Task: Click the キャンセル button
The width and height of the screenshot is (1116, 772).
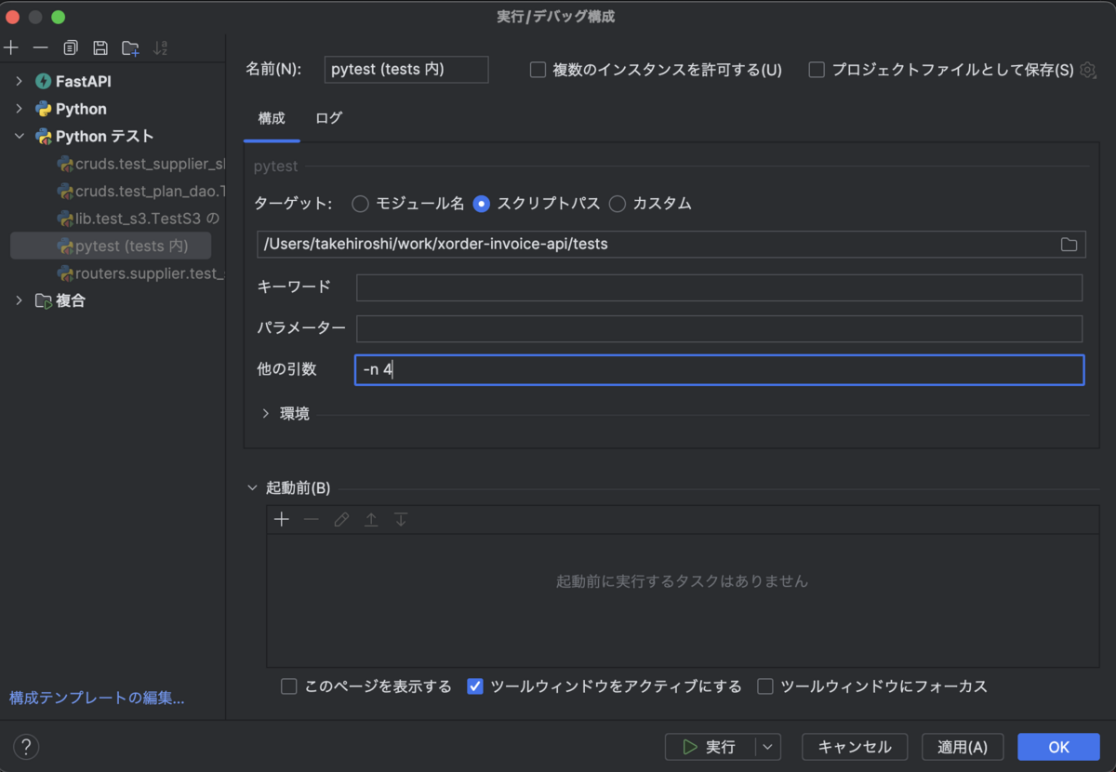Action: [855, 747]
